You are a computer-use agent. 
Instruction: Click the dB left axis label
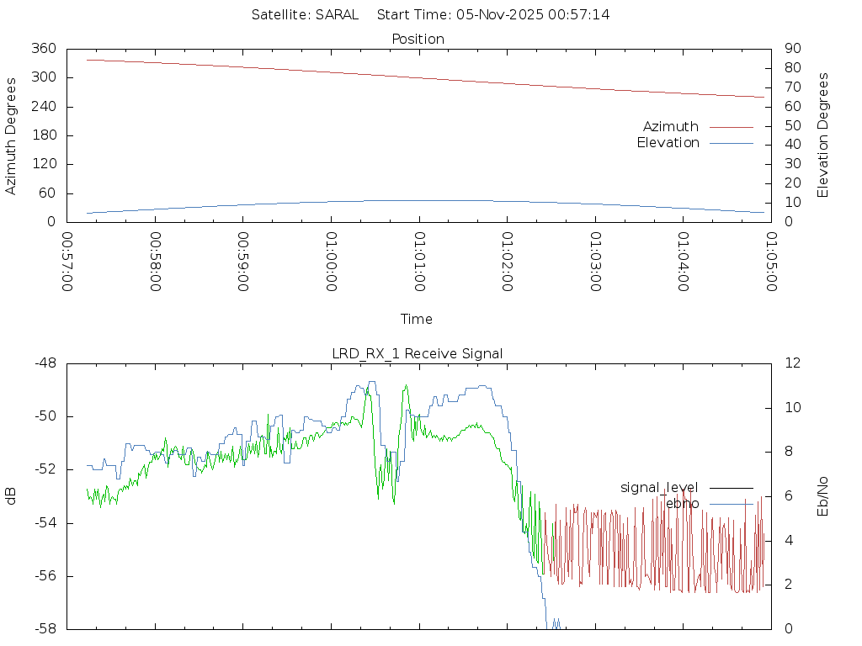(11, 496)
